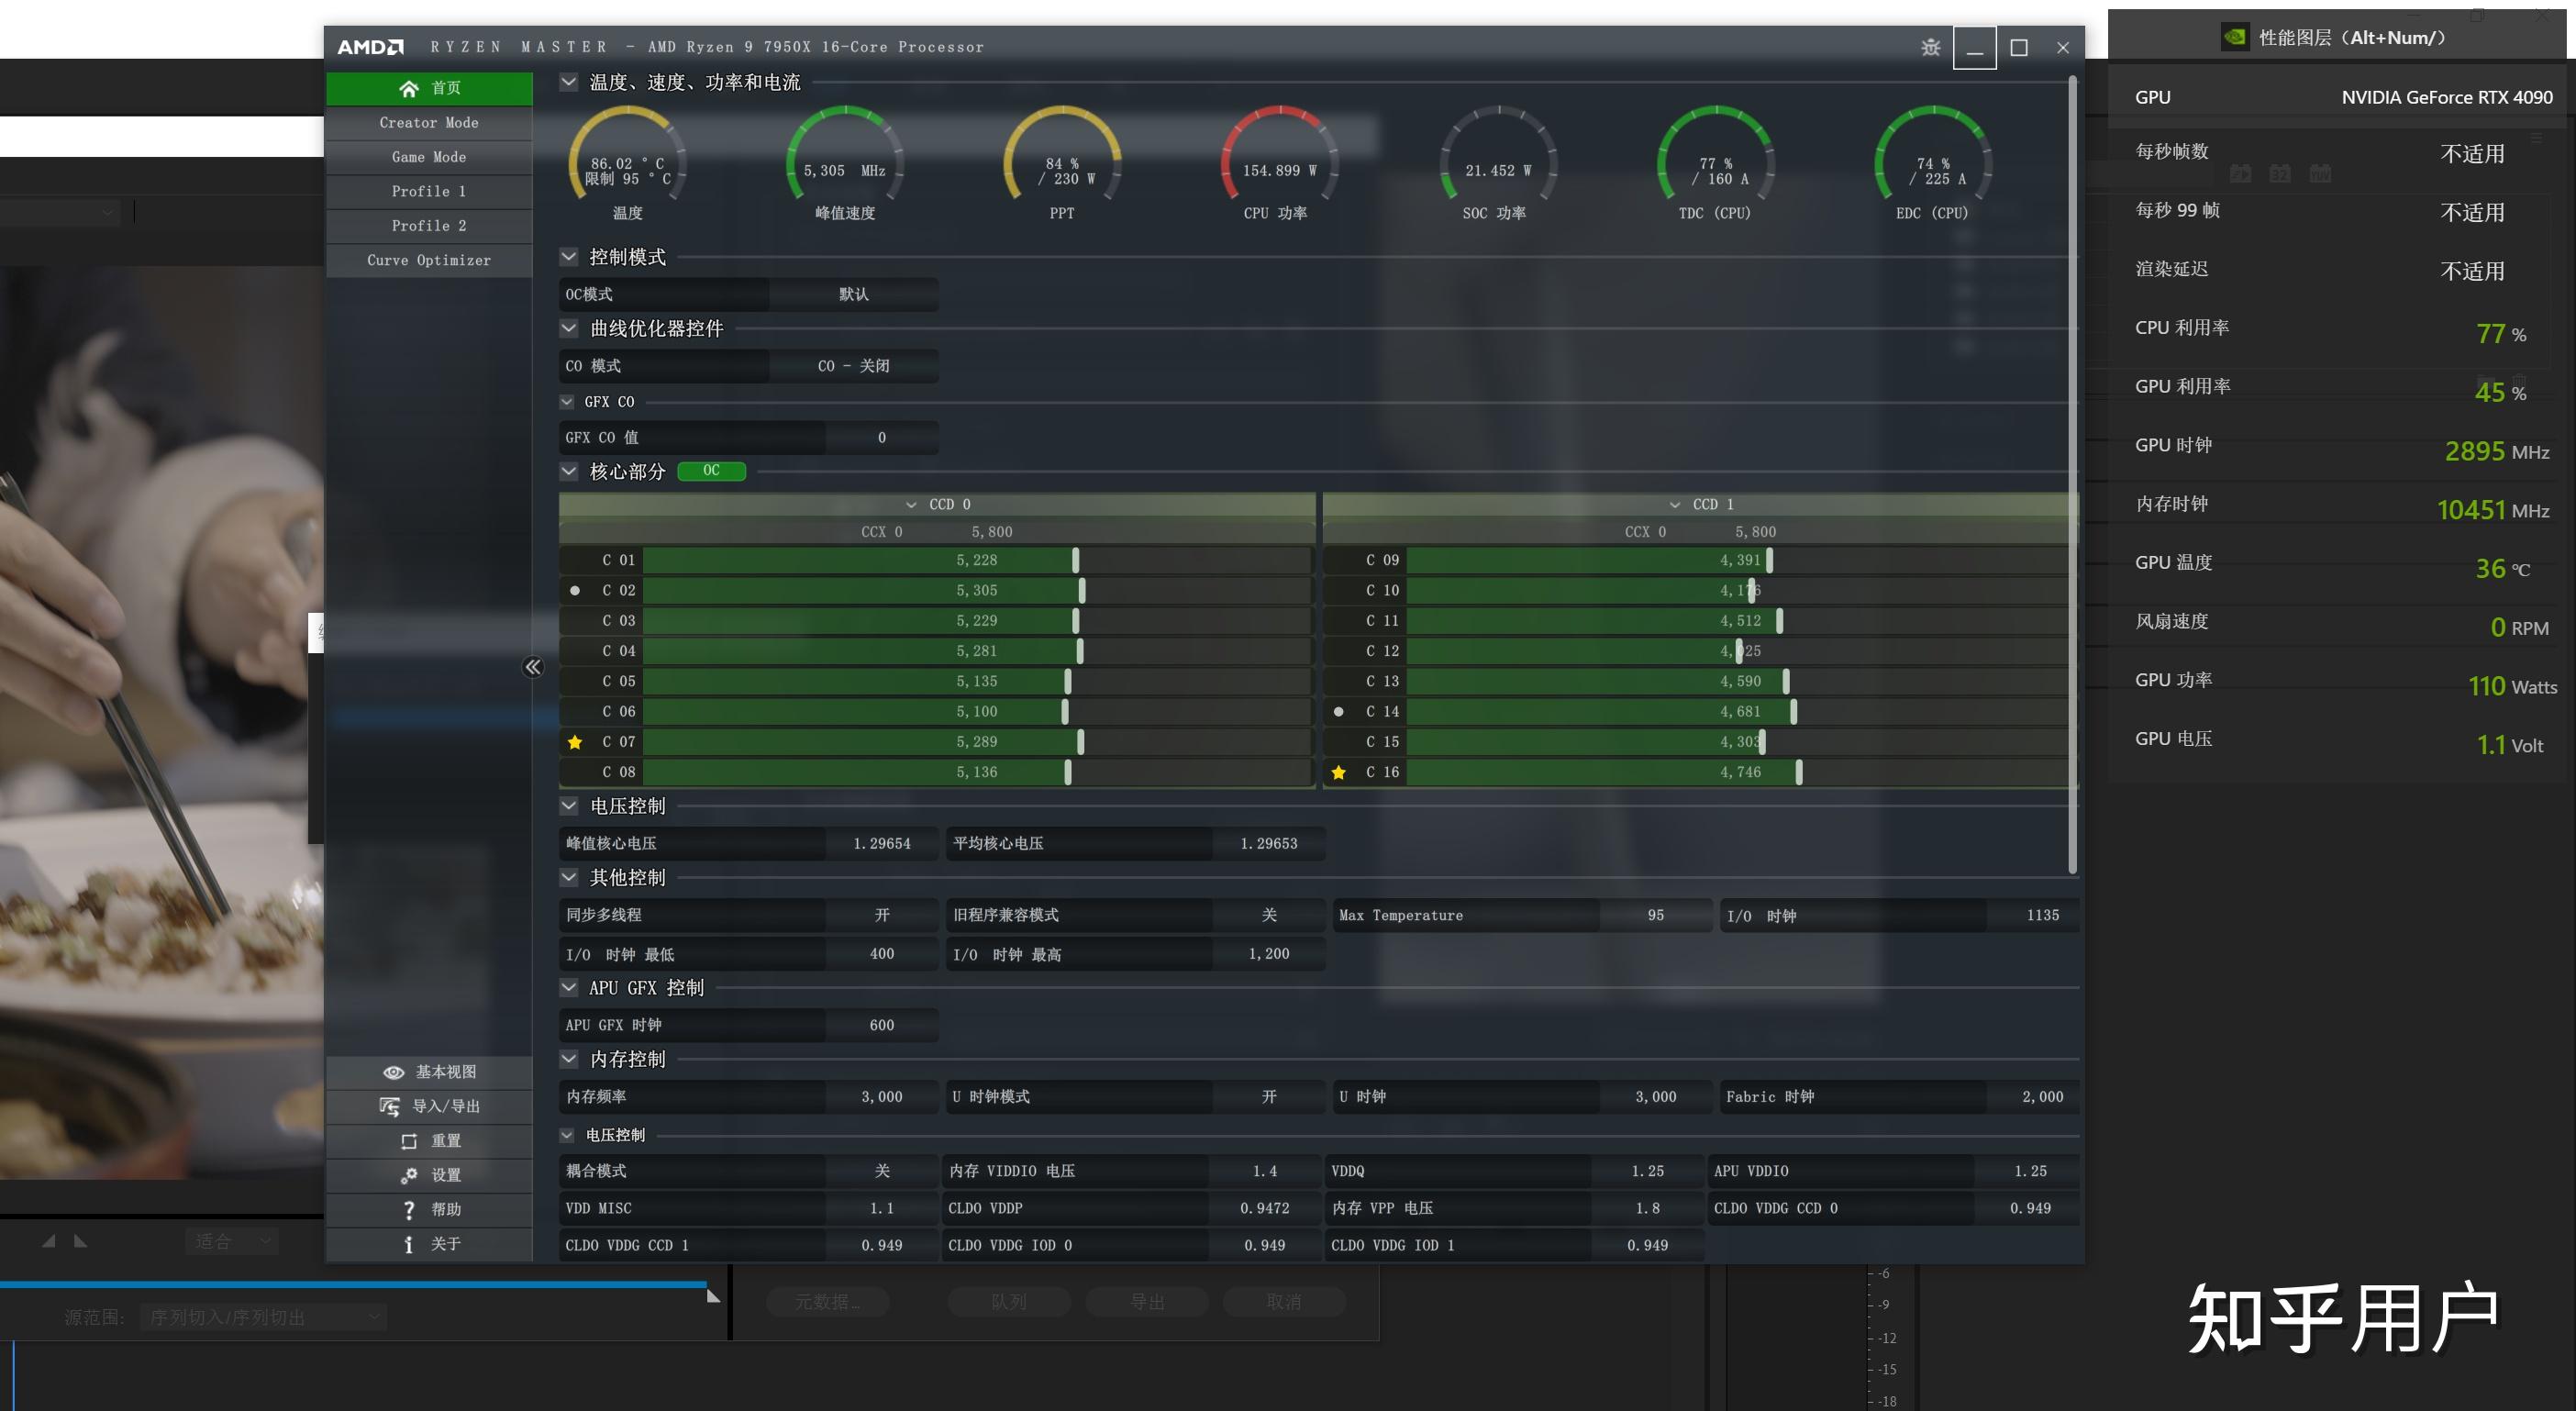
Task: Click the 导入/导出 import export icon
Action: (390, 1106)
